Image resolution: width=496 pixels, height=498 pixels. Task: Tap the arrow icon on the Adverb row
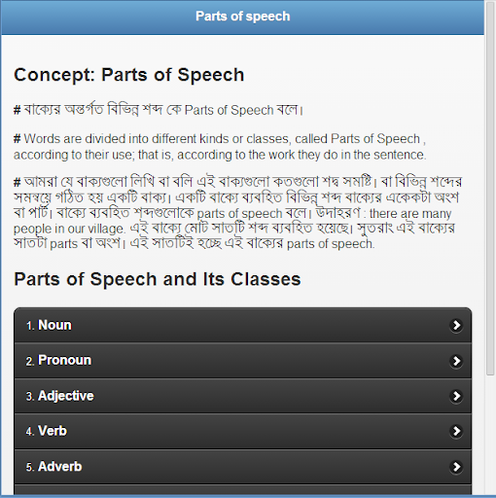456,467
